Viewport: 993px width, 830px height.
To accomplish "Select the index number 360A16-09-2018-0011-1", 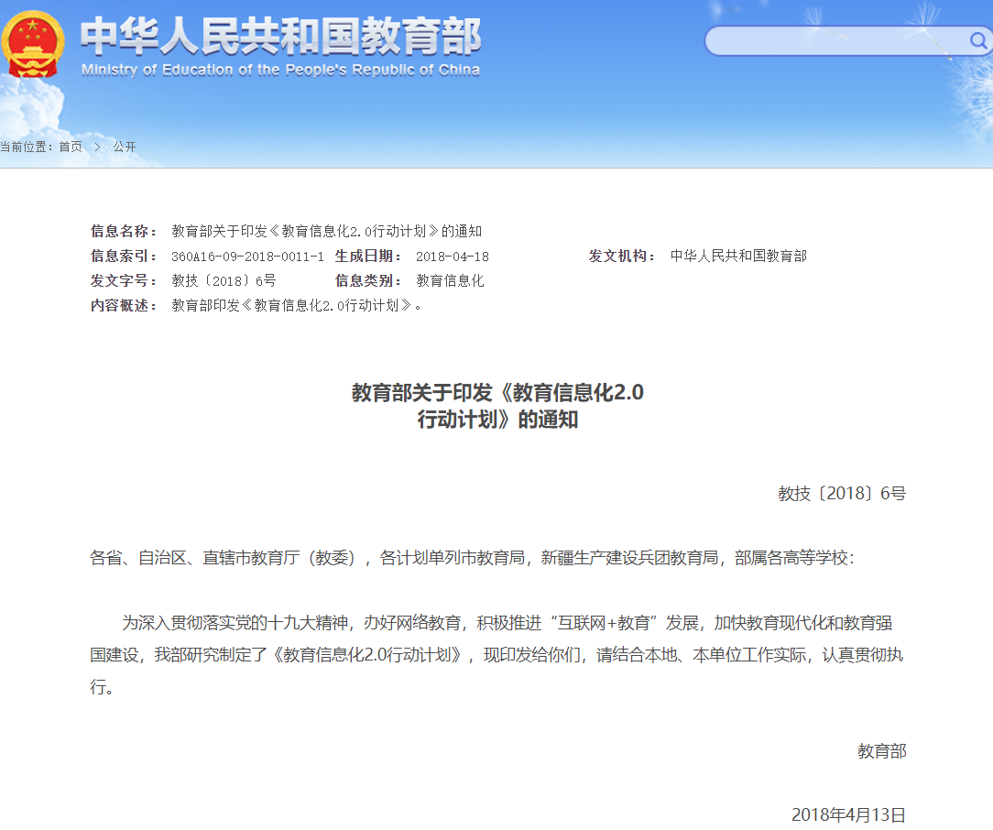I will tap(247, 257).
